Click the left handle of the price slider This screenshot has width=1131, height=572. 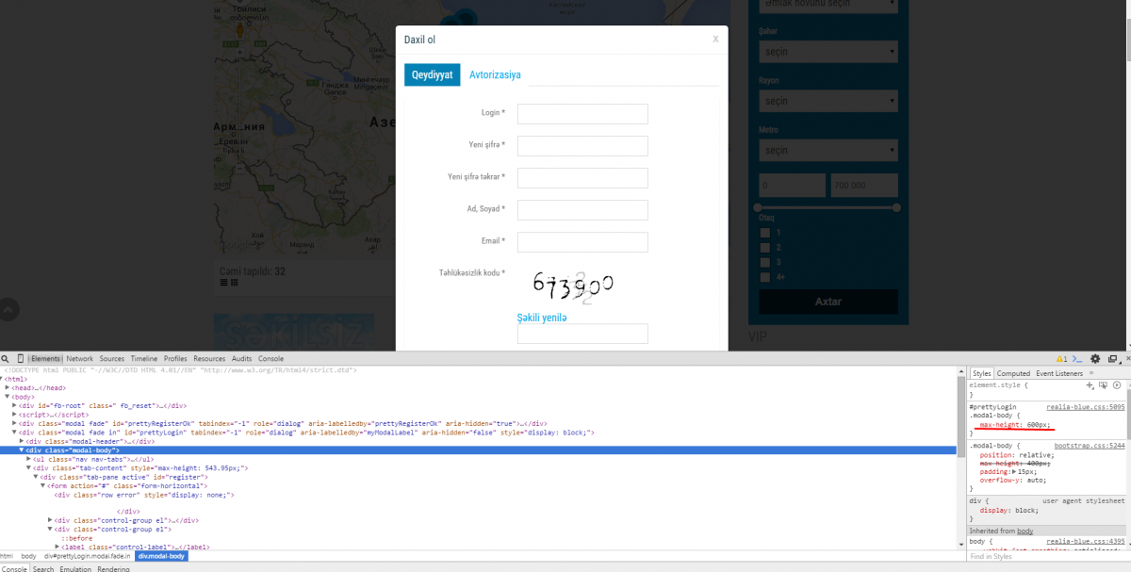(x=757, y=207)
